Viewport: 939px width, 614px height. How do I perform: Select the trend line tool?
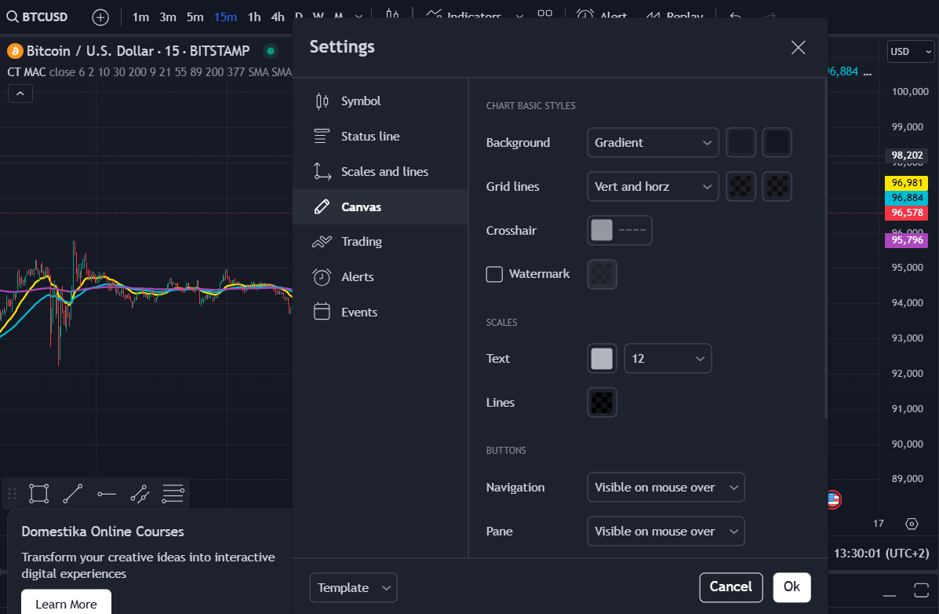[72, 493]
